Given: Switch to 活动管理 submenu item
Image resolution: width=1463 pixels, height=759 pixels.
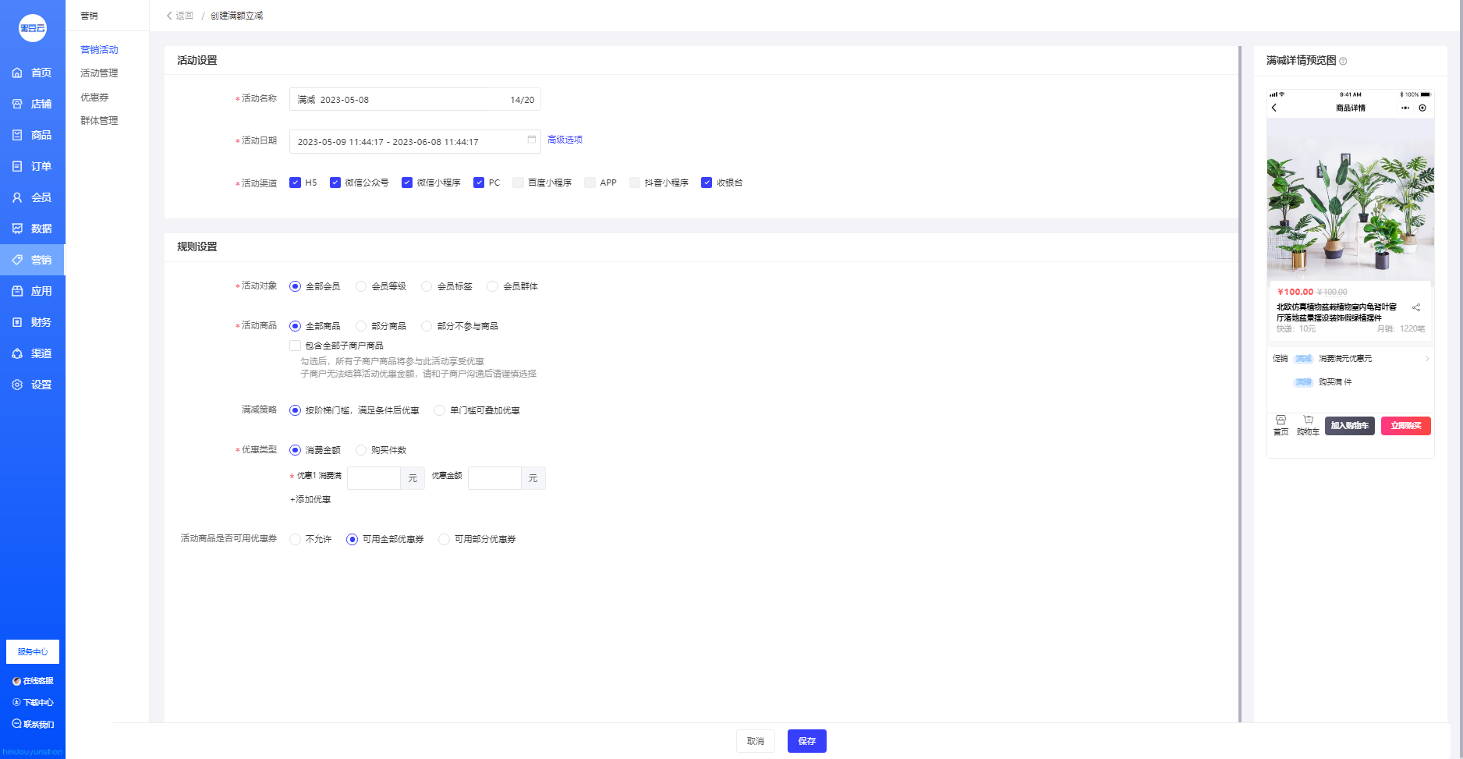Looking at the screenshot, I should [99, 73].
